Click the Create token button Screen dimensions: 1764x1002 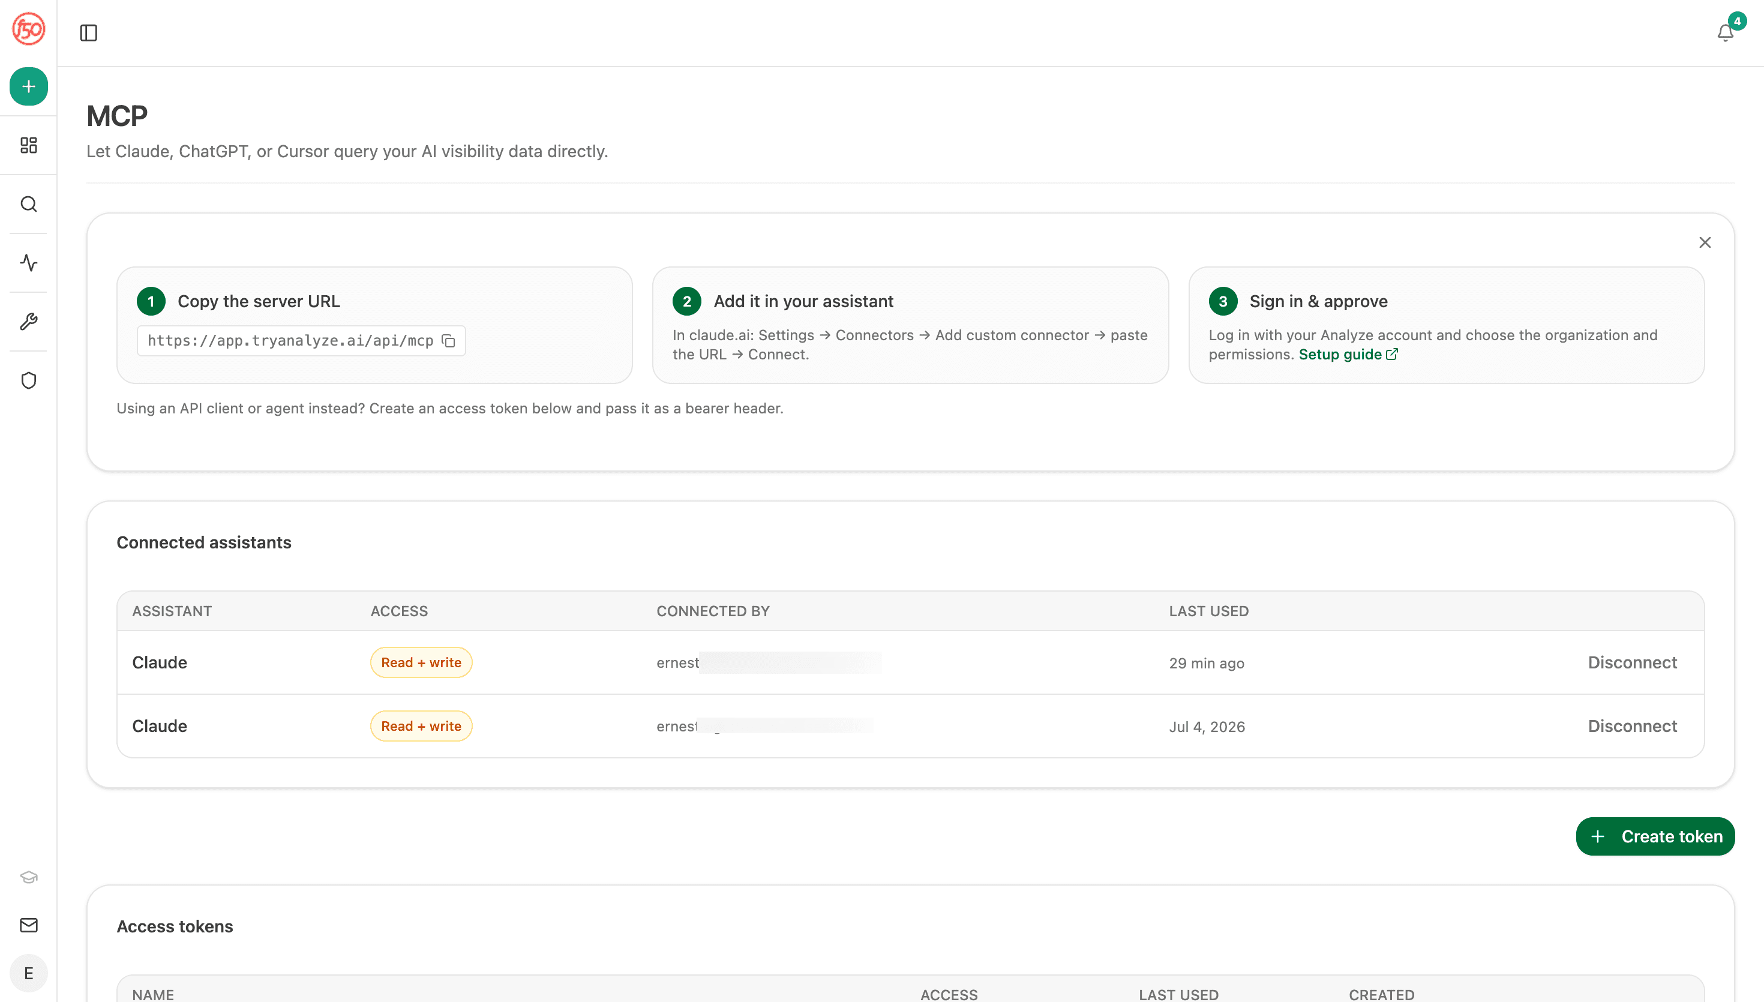pyautogui.click(x=1655, y=836)
